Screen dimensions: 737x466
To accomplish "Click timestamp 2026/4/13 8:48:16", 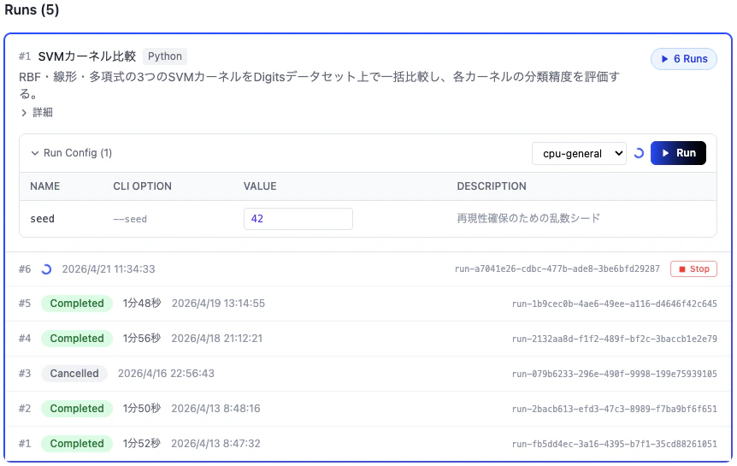I will [x=215, y=409].
